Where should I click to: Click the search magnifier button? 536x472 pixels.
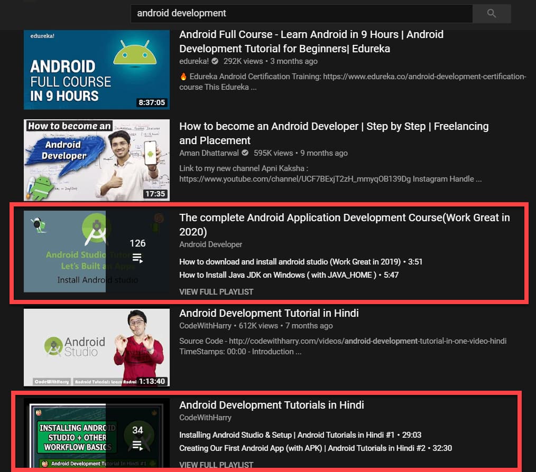point(492,13)
